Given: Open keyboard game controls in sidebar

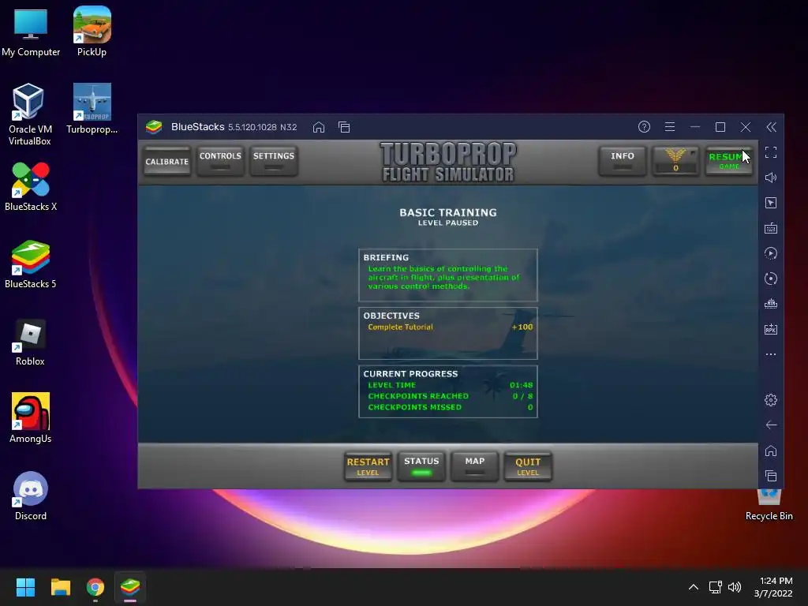Looking at the screenshot, I should [x=770, y=228].
